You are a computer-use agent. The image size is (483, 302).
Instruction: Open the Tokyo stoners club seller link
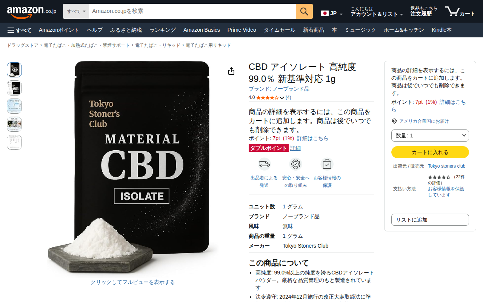[447, 166]
